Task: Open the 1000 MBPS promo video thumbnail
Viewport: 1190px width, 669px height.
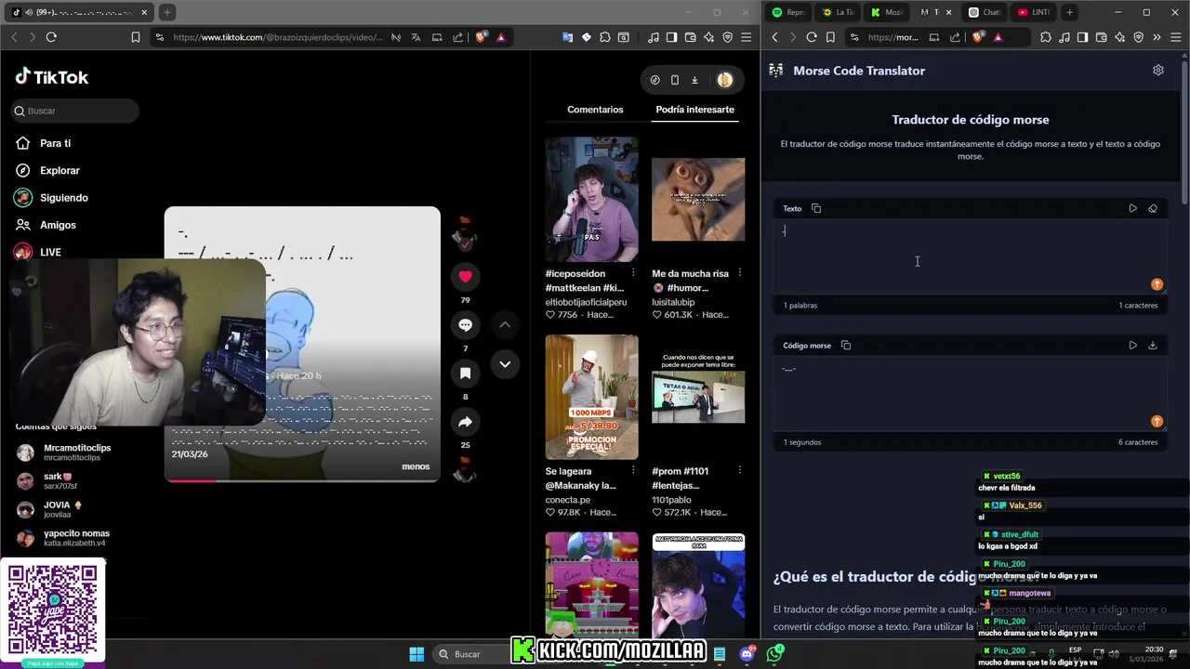Action: [x=591, y=397]
